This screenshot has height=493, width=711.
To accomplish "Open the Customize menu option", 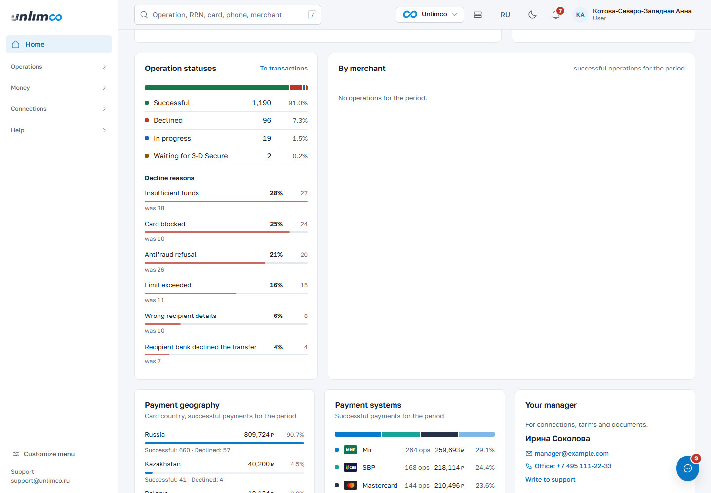I will coord(43,454).
